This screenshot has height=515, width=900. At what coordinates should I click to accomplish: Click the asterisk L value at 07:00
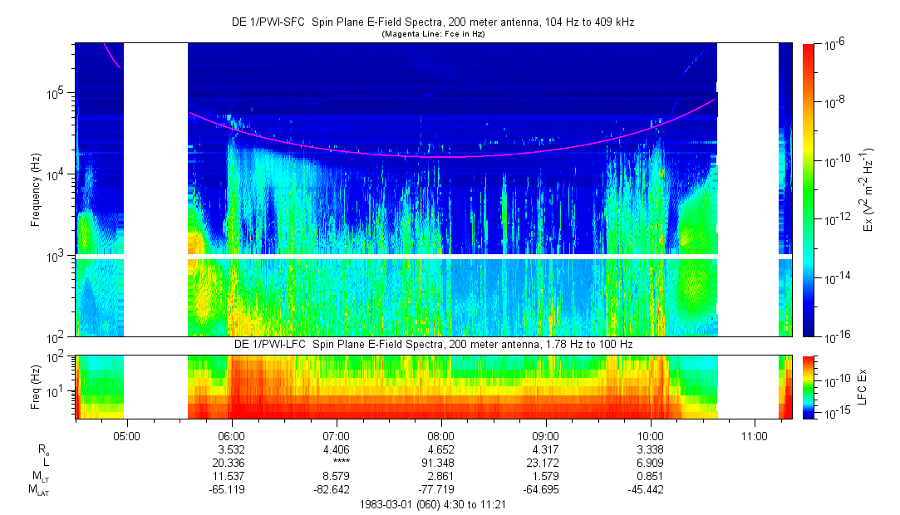336,463
